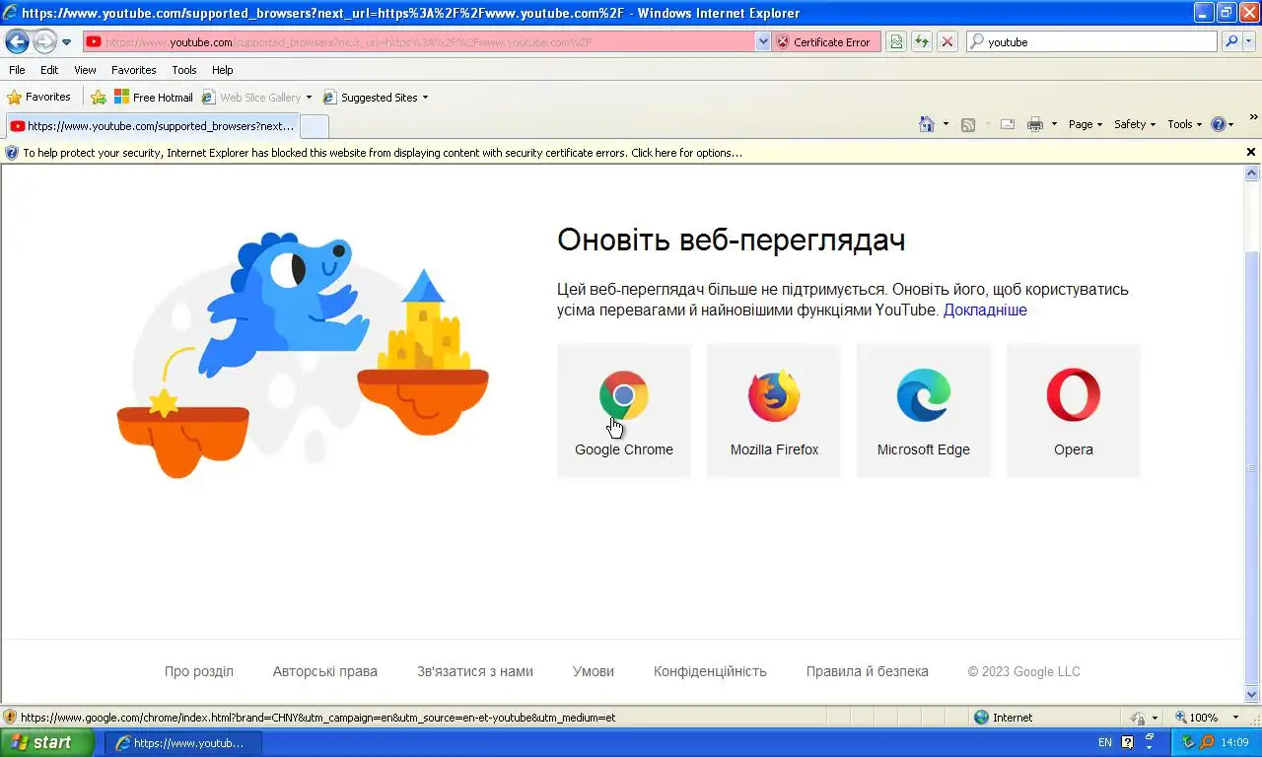Click the Microsoft Edge browser icon
This screenshot has width=1262, height=757.
[x=924, y=395]
